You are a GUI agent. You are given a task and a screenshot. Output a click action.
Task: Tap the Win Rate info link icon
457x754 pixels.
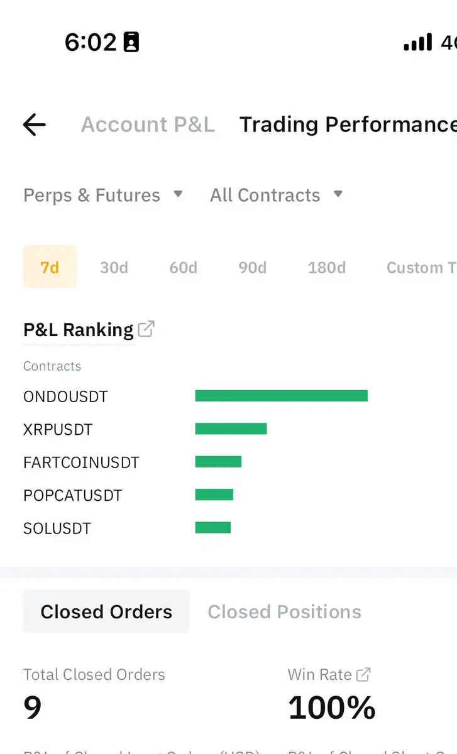[363, 674]
